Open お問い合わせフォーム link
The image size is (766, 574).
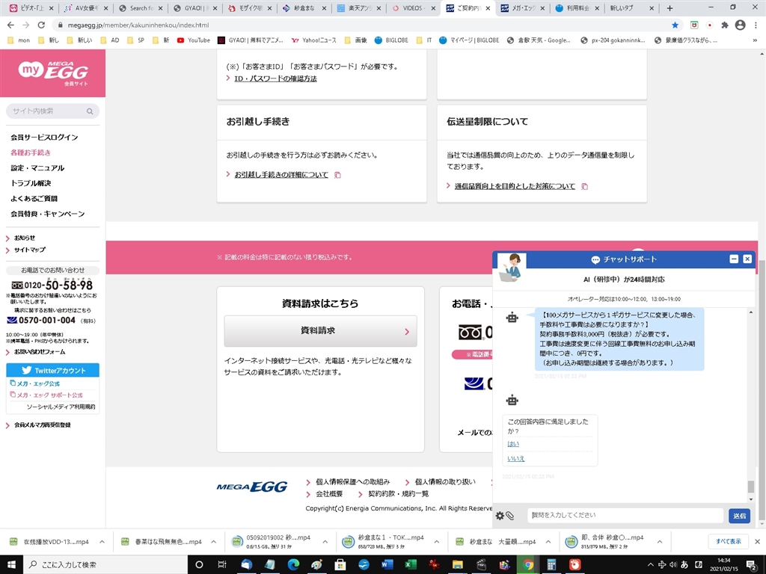40,352
